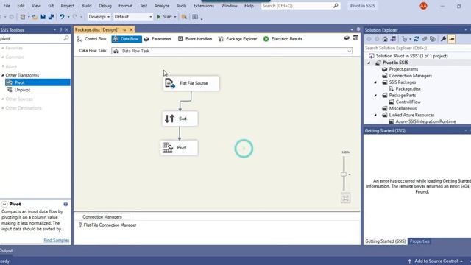Select the Sort component on canvas
471x265 pixels.
pos(180,119)
